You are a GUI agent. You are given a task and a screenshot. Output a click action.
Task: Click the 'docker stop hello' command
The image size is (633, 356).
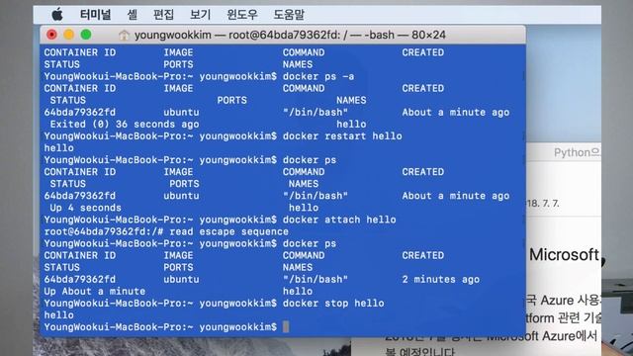click(x=333, y=304)
